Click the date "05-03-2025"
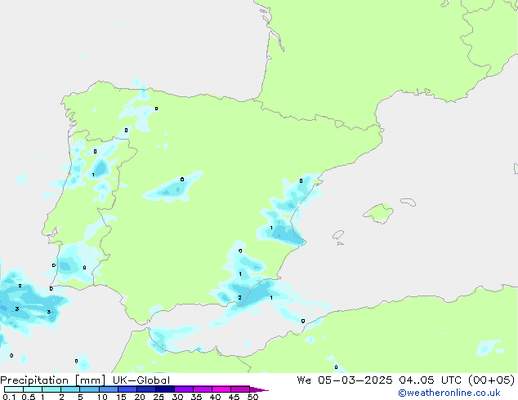 tap(355, 380)
